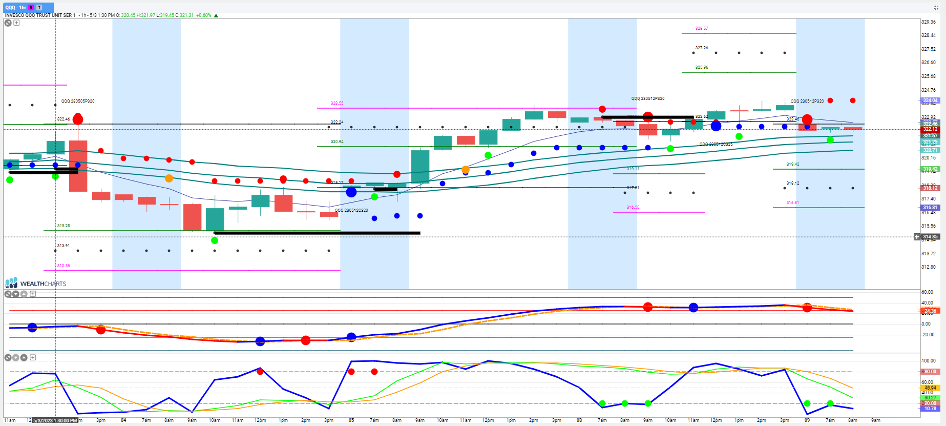The width and height of the screenshot is (946, 426).
Task: Add indicator to middle oscillator pane
Action: (33, 294)
